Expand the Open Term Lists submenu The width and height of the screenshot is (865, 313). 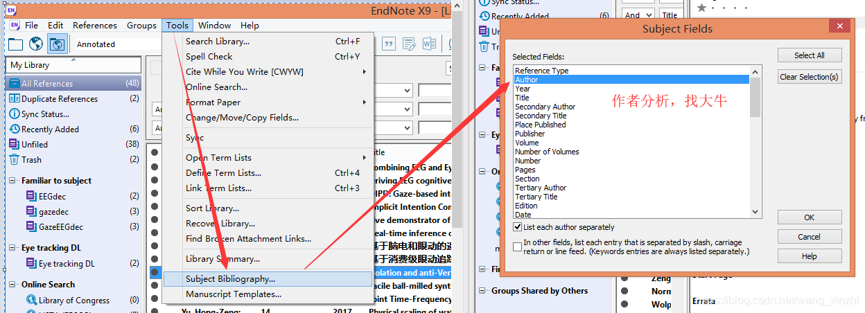pyautogui.click(x=365, y=158)
